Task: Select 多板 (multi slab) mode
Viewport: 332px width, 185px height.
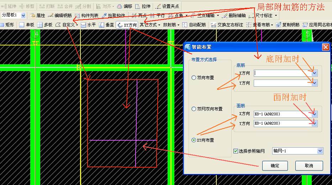Action: coord(45,25)
